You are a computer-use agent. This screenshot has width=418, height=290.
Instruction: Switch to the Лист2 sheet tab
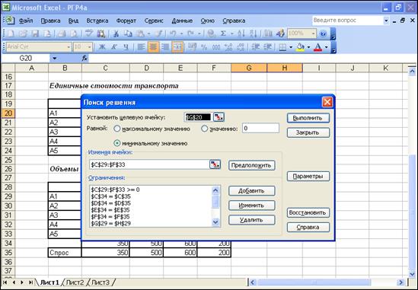click(x=75, y=282)
